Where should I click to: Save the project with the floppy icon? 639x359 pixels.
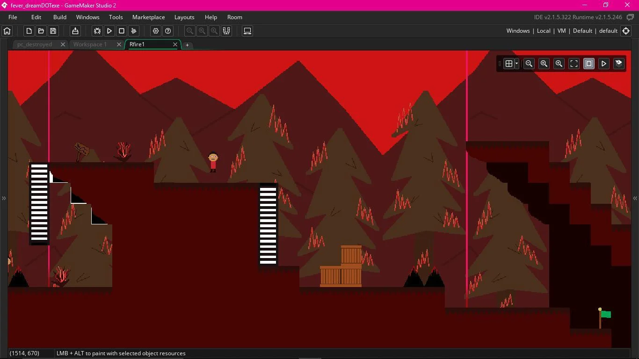point(53,31)
